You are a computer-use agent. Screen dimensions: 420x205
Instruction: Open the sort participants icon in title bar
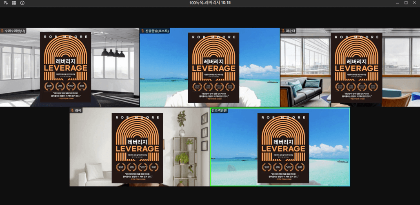[x=6, y=3]
